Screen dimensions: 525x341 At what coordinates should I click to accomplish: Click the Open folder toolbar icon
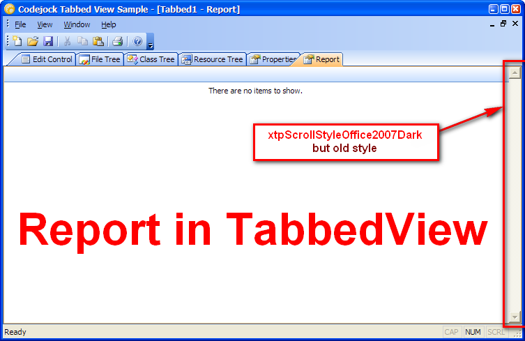[x=33, y=42]
